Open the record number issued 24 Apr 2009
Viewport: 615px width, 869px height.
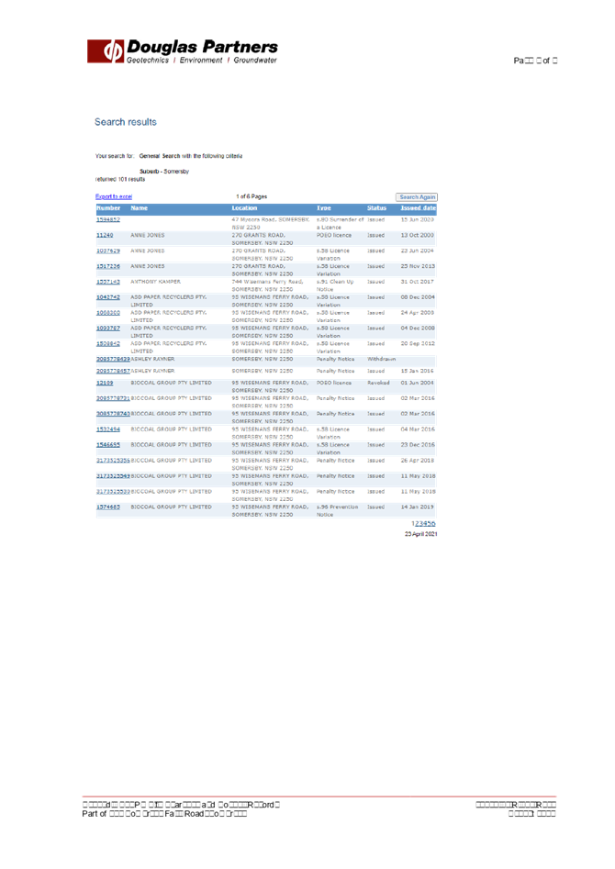pyautogui.click(x=108, y=313)
